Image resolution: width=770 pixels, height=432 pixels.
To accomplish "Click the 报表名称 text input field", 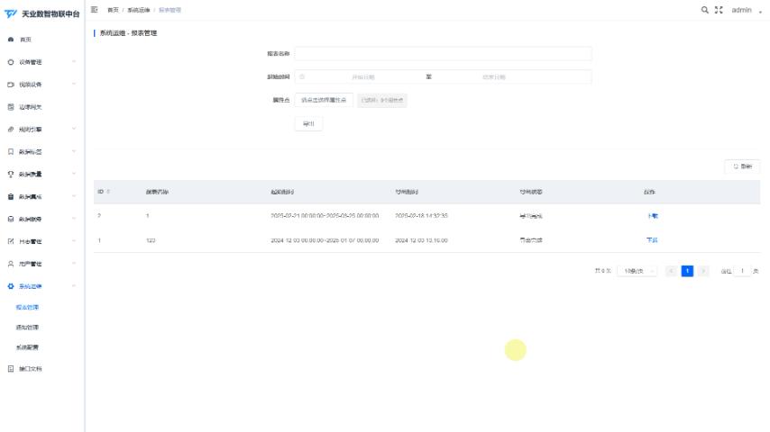I will click(x=443, y=53).
